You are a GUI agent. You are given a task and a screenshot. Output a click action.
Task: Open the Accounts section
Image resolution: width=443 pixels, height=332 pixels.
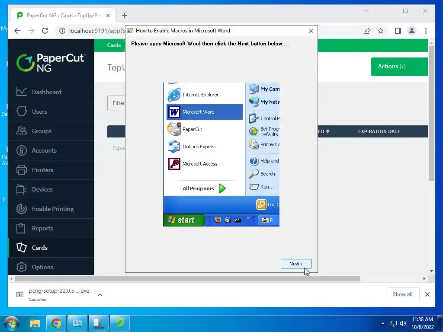click(51, 150)
